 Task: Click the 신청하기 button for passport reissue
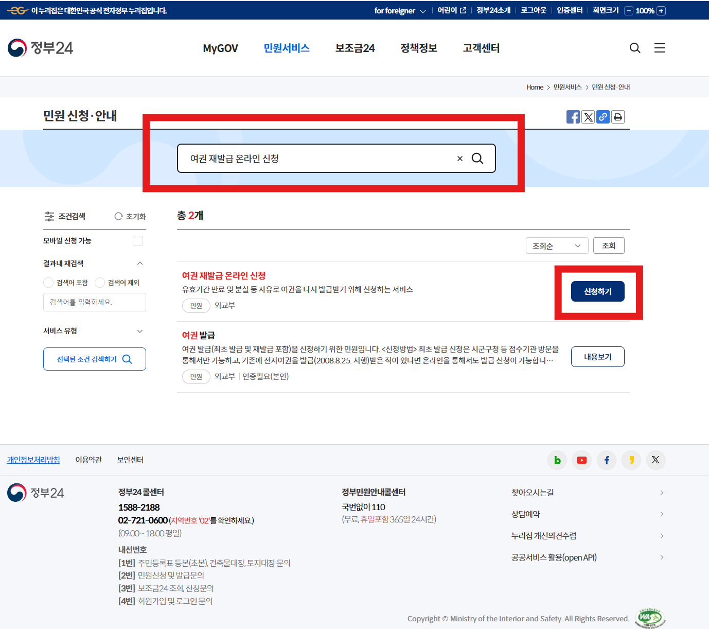coord(597,291)
